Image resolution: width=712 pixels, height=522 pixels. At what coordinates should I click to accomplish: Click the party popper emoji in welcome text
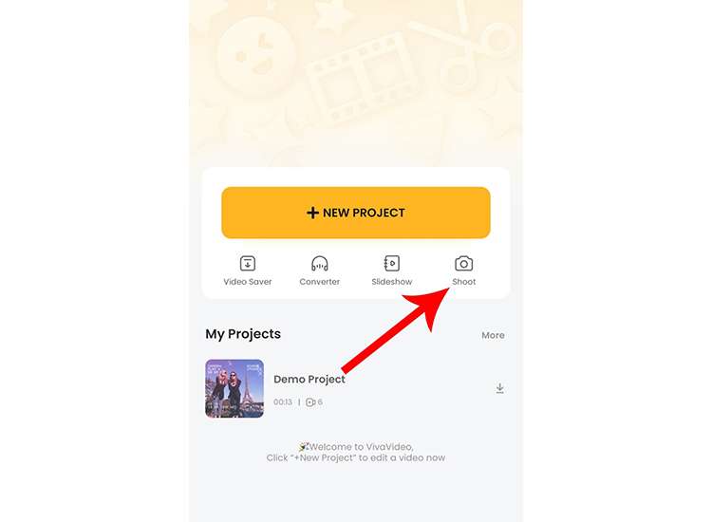[304, 447]
